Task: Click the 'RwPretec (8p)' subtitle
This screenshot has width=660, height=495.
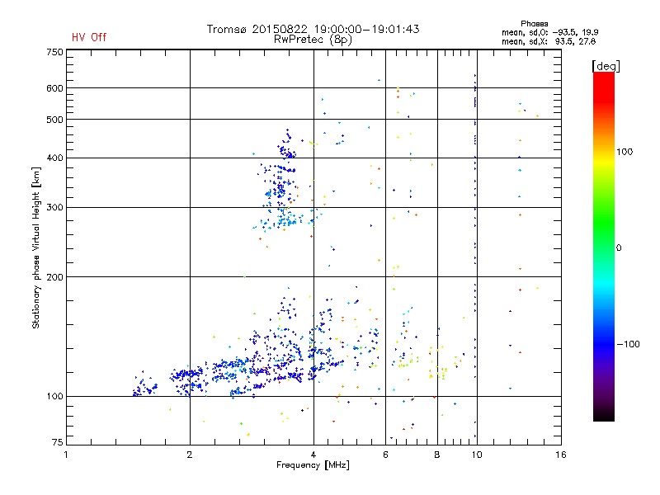Action: (313, 40)
